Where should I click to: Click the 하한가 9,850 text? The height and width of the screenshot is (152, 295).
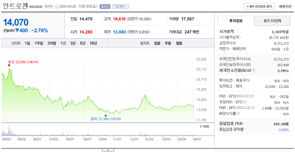139,32
